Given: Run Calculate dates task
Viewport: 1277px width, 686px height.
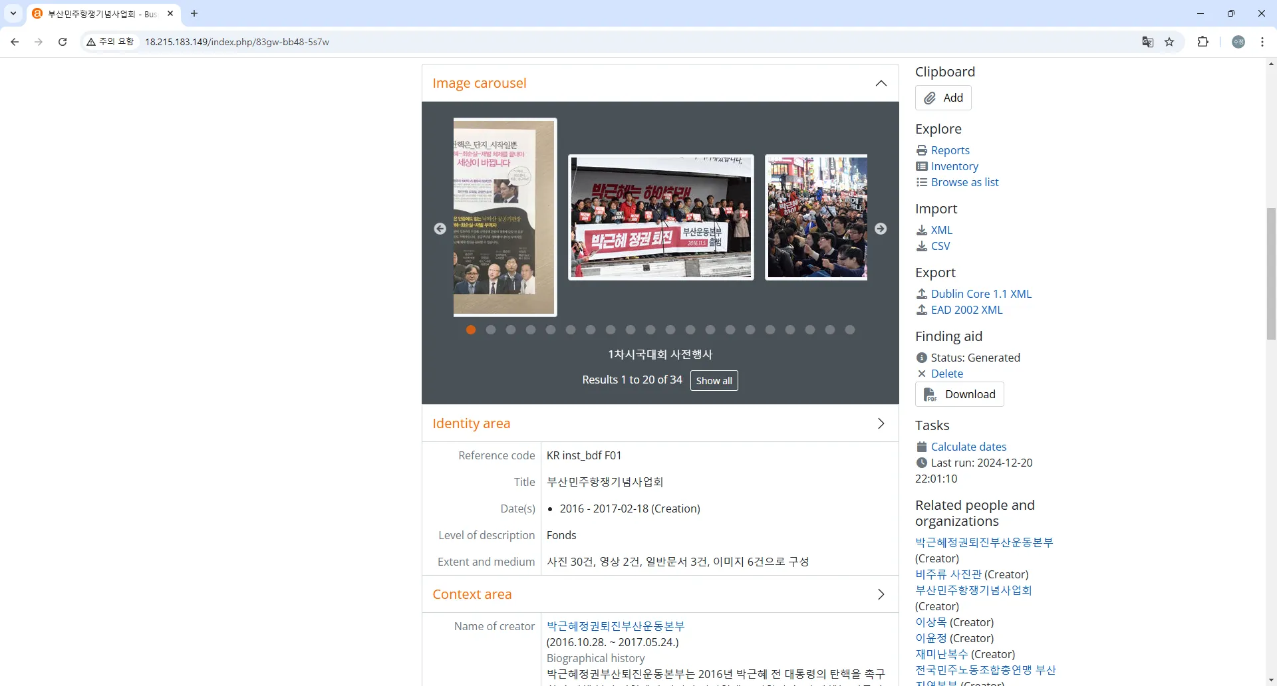Looking at the screenshot, I should [968, 447].
